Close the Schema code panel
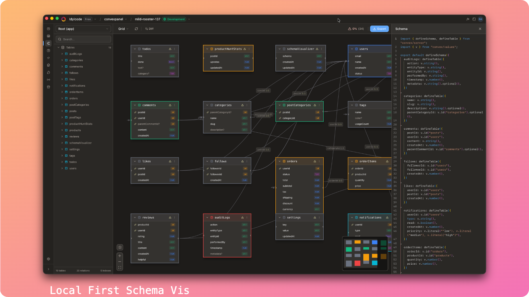 pos(480,29)
